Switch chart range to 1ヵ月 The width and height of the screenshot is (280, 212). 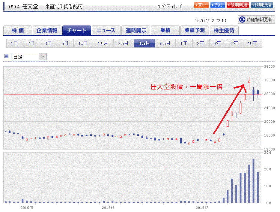(103, 43)
